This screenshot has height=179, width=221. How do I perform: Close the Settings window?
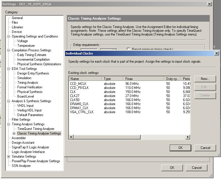point(209,4)
